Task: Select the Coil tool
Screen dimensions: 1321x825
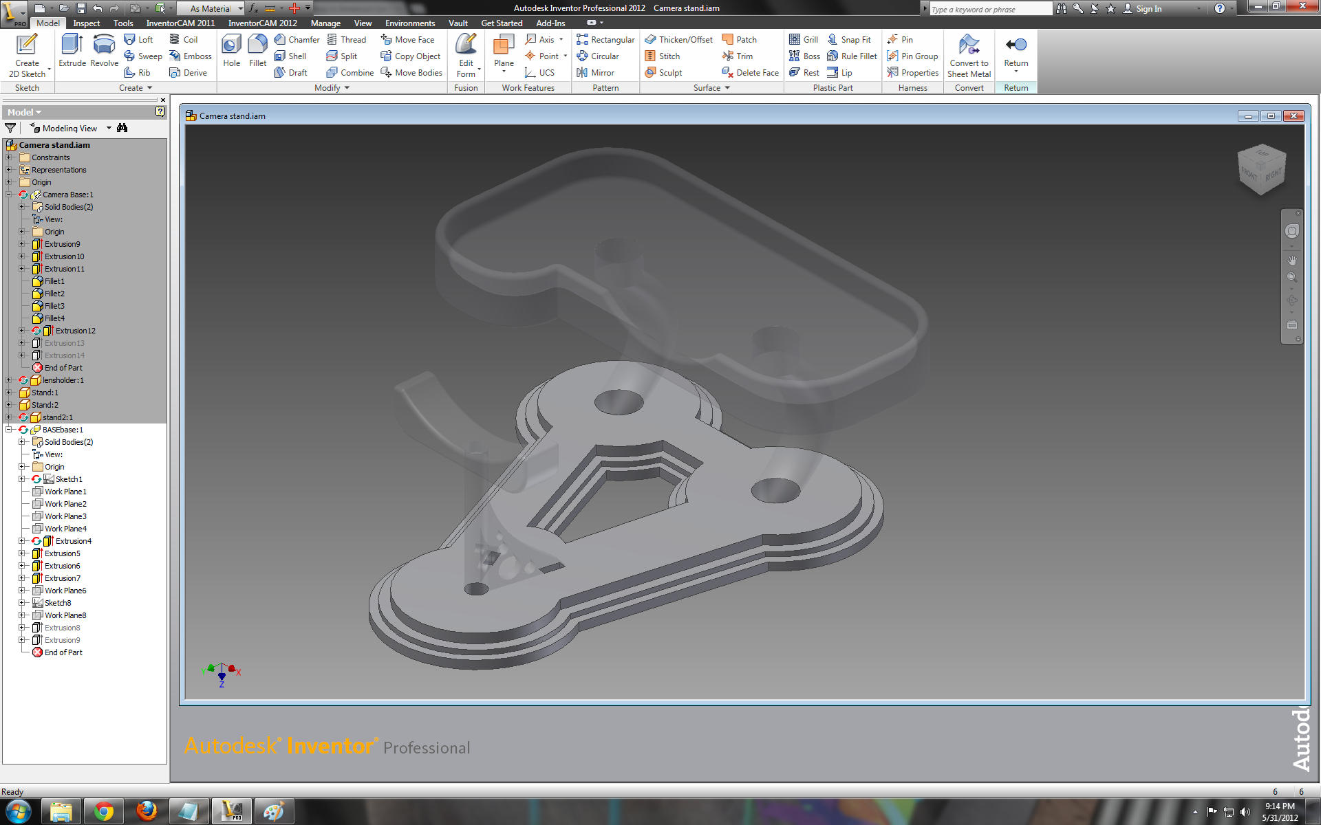Action: tap(184, 40)
